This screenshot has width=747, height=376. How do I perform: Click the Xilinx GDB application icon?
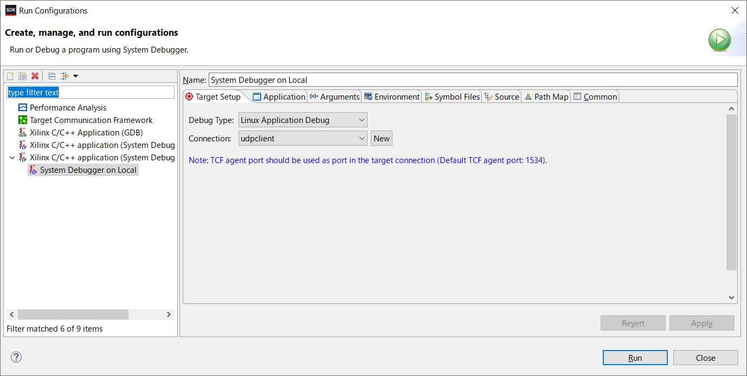[23, 133]
